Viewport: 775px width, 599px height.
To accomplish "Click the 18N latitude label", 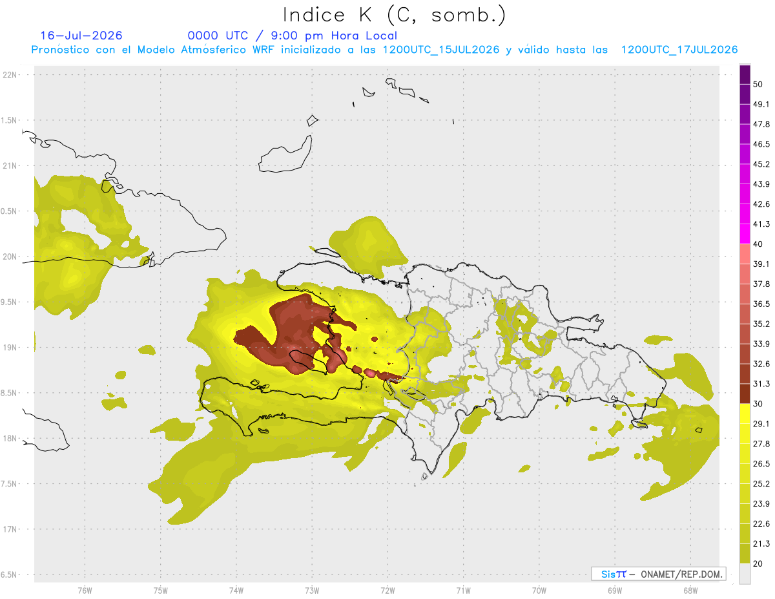I will (11, 438).
